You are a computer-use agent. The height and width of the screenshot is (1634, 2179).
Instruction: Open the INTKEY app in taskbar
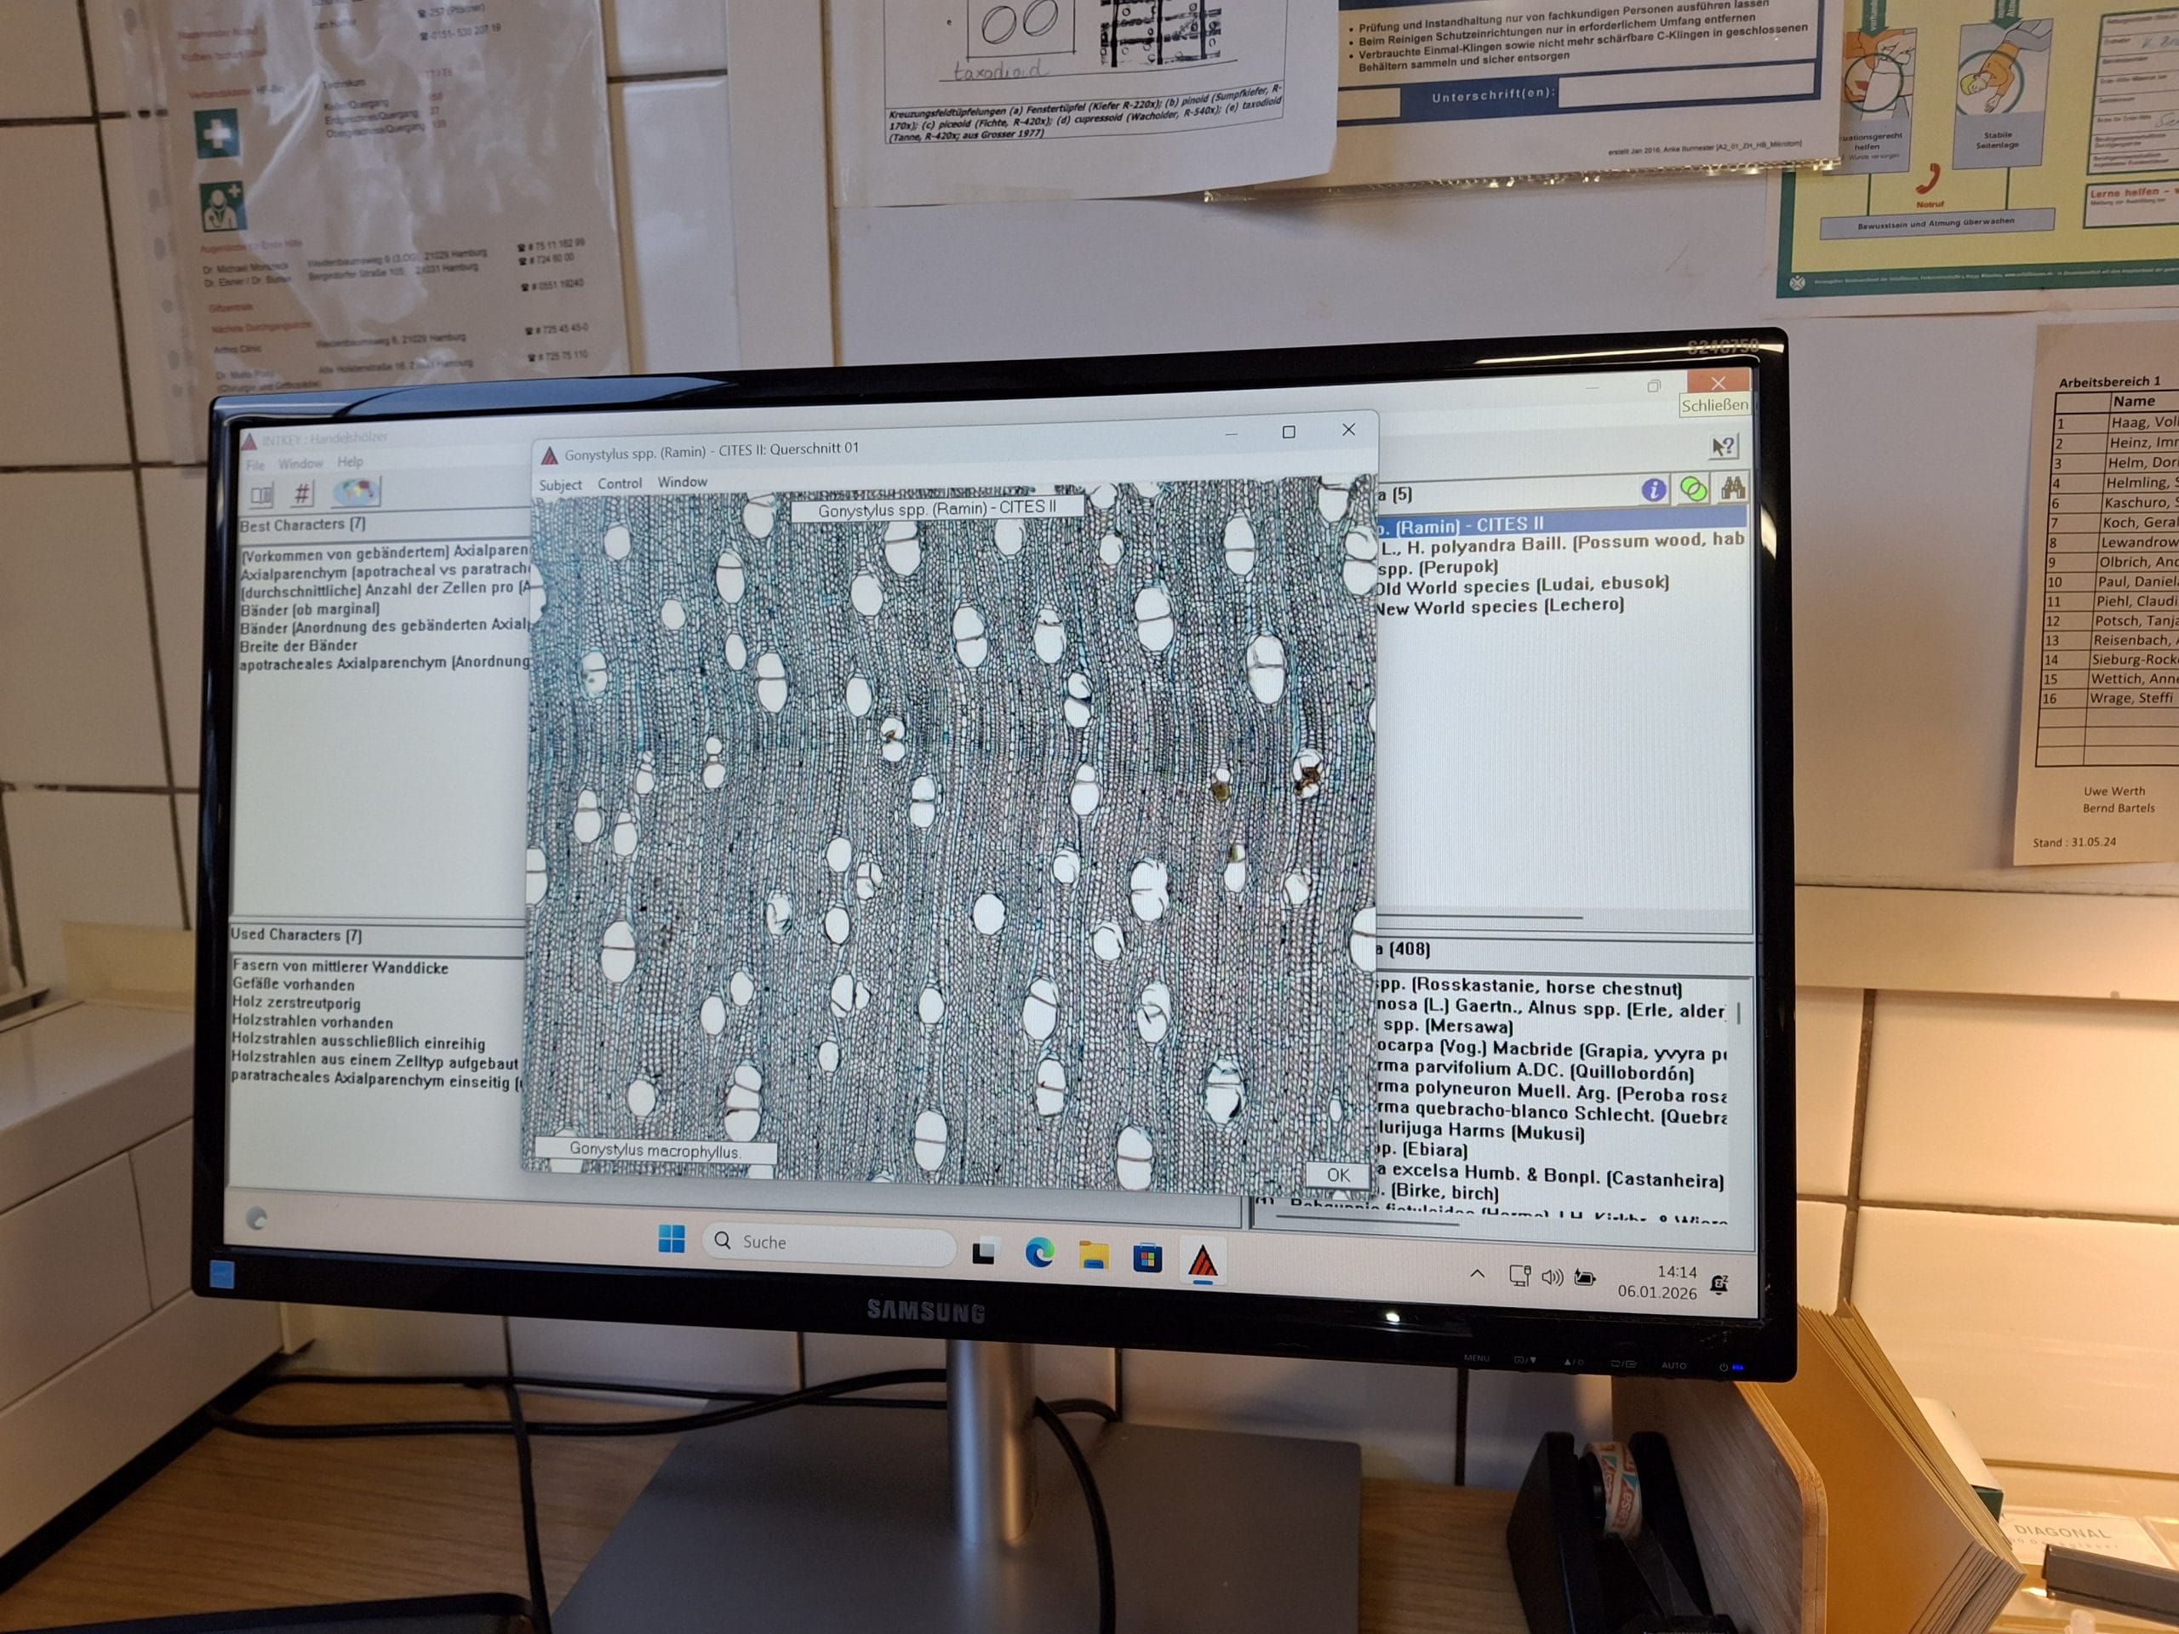(1203, 1262)
